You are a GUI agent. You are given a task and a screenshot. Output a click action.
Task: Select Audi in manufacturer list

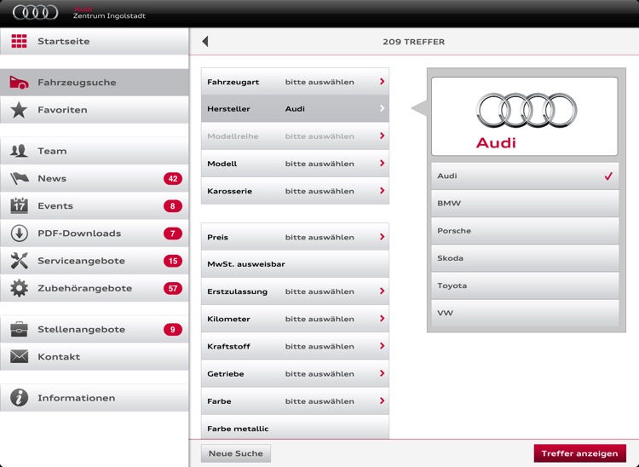click(525, 176)
